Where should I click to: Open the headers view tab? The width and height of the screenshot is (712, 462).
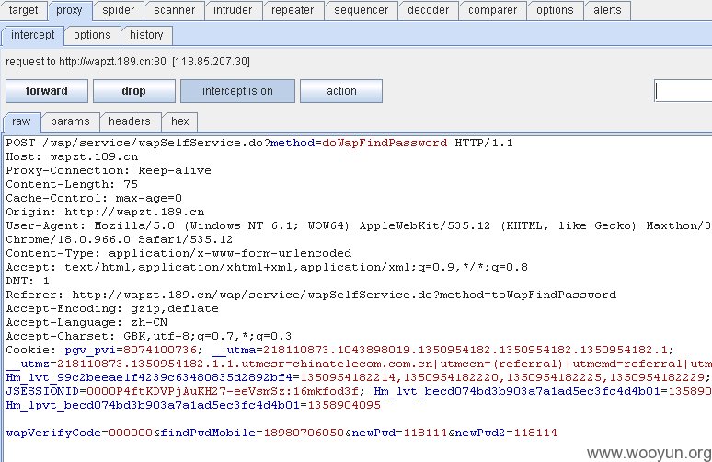coord(130,121)
